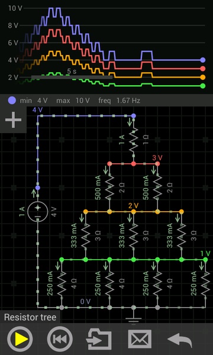Select the blue node at the top of the 1 Ω resistor
The width and height of the screenshot is (213, 355).
pos(134,116)
